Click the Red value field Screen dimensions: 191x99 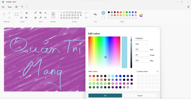141,50
